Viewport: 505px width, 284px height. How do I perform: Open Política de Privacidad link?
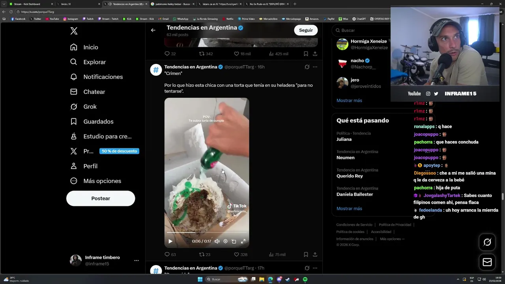(395, 225)
